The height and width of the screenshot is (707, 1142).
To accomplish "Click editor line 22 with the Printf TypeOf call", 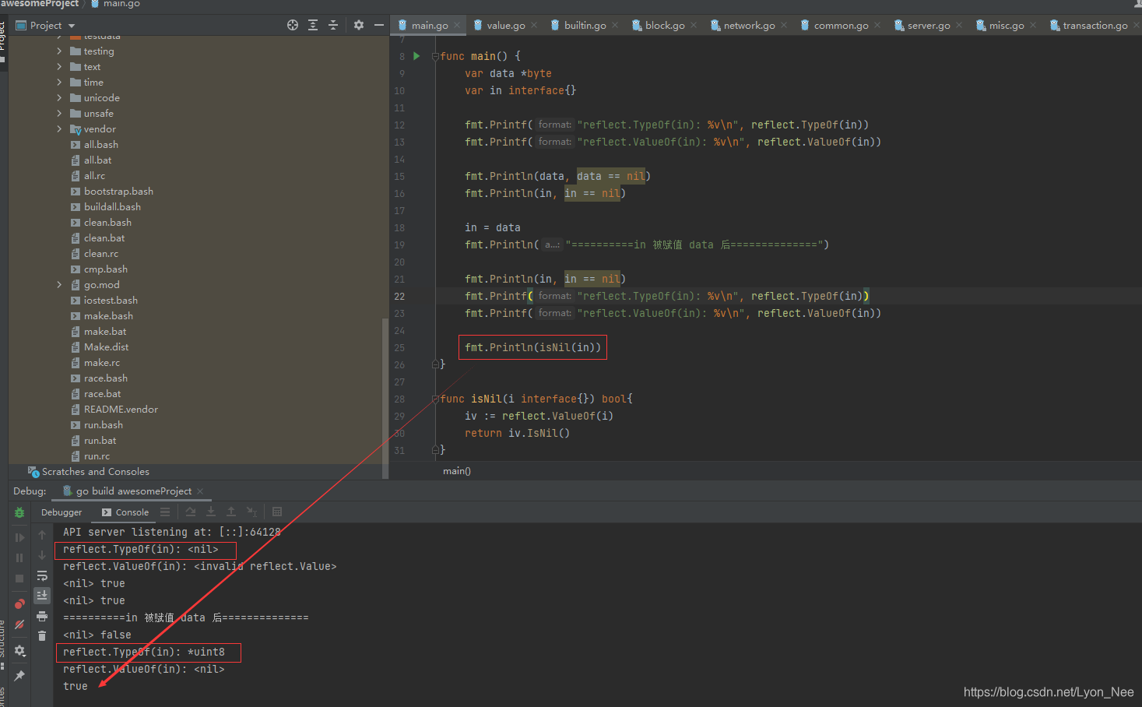I will click(x=666, y=296).
